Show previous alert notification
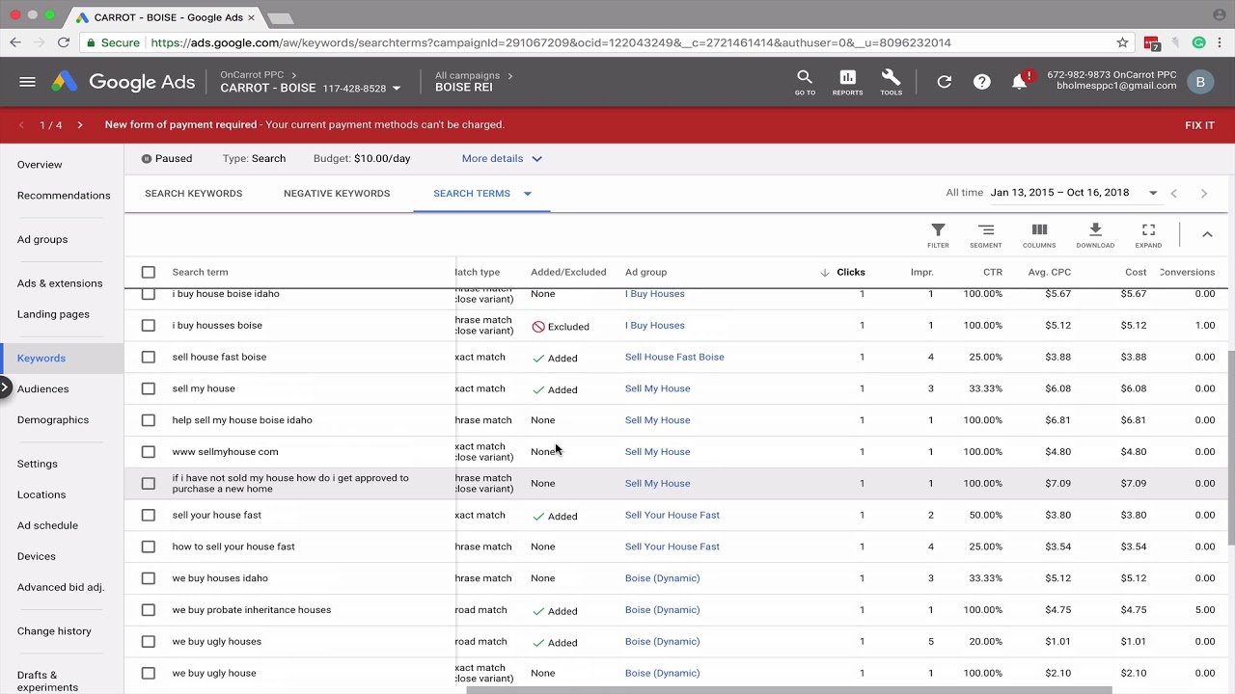This screenshot has width=1235, height=694. [x=21, y=124]
